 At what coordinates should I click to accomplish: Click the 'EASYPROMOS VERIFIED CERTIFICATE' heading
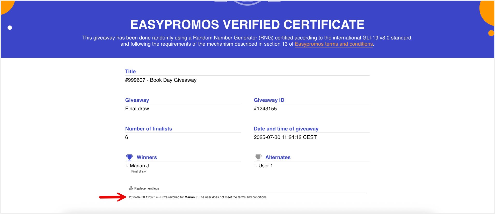pos(248,25)
